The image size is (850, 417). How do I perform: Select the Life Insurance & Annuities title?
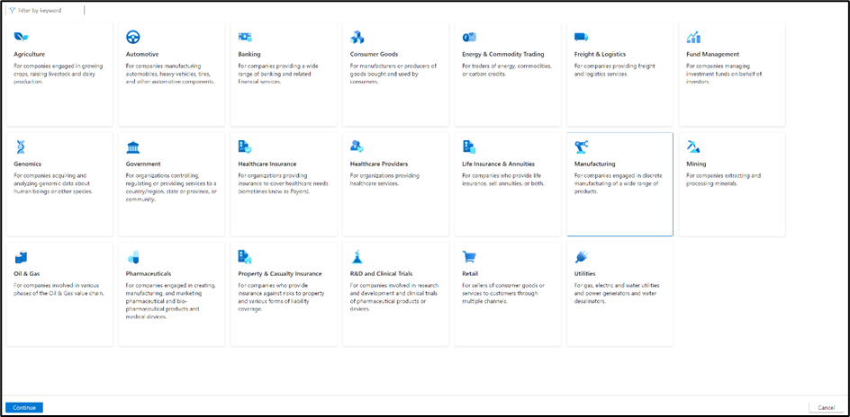pos(498,164)
